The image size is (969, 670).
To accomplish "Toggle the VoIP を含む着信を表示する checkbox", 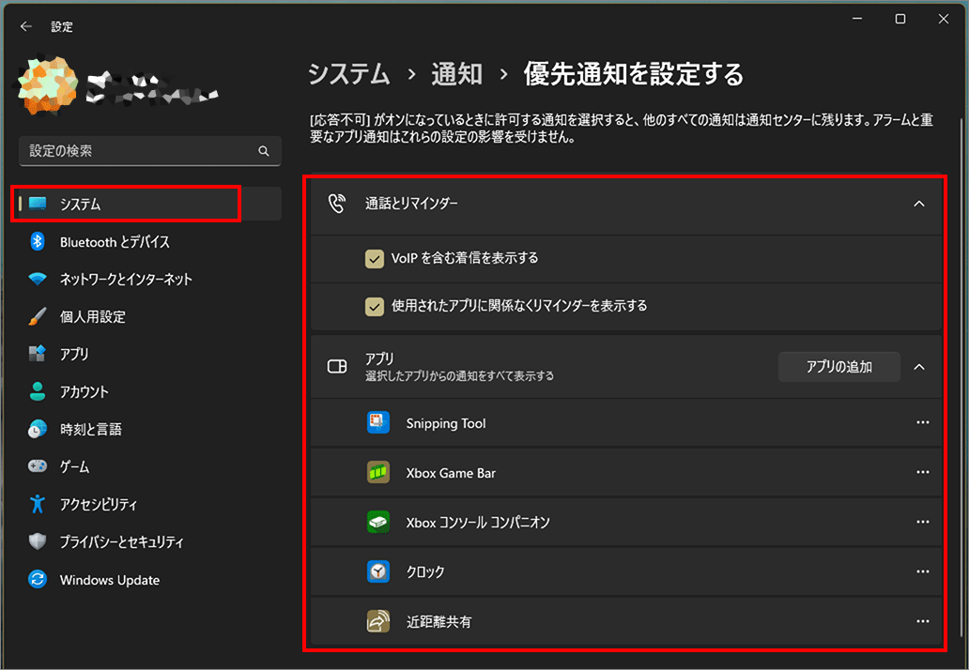I will click(375, 259).
